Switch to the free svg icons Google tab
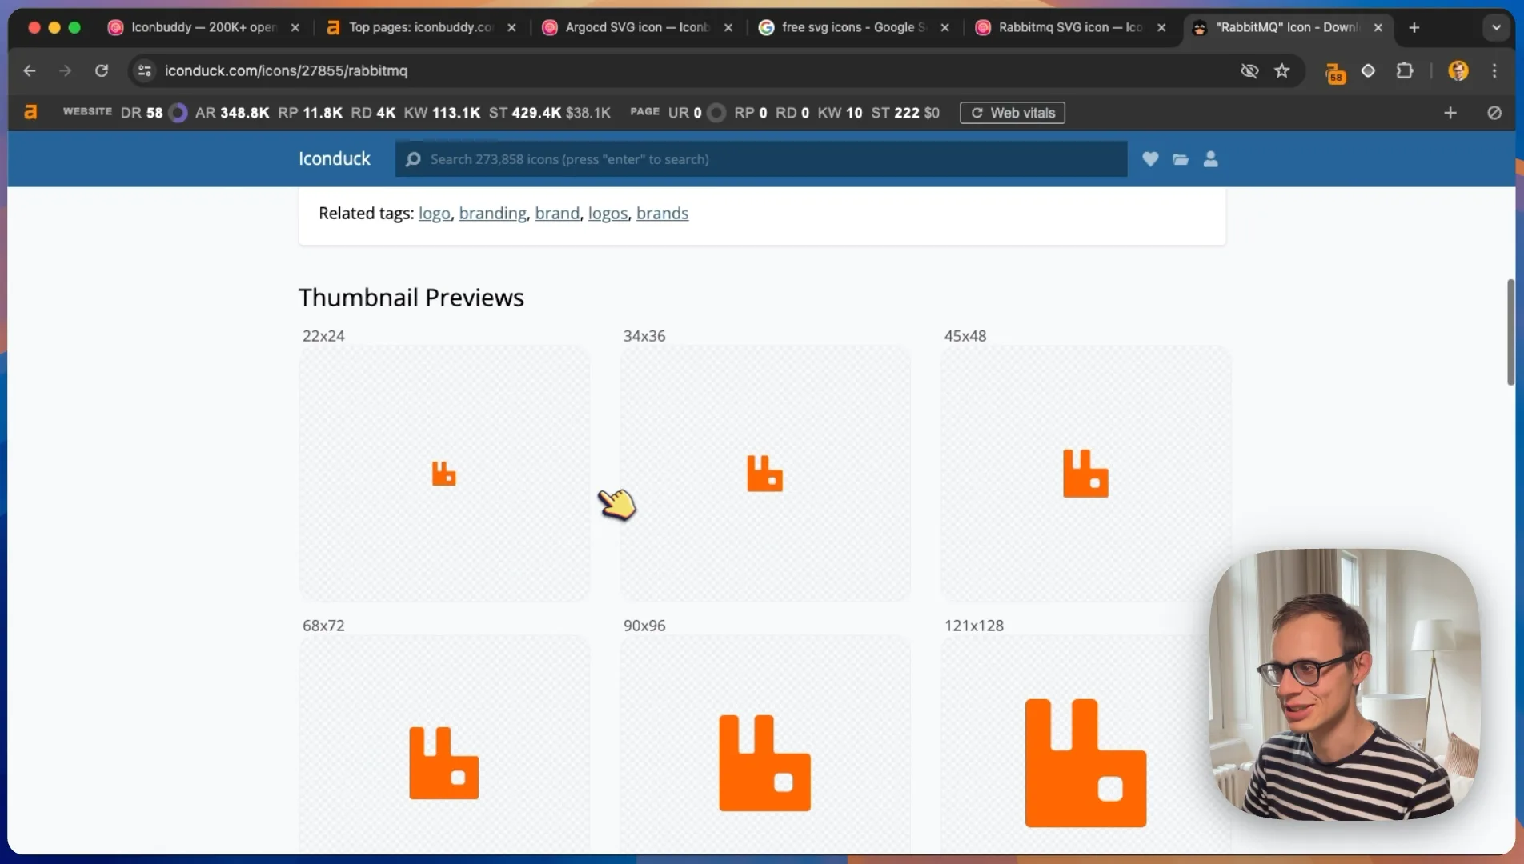Viewport: 1524px width, 864px height. point(853,27)
